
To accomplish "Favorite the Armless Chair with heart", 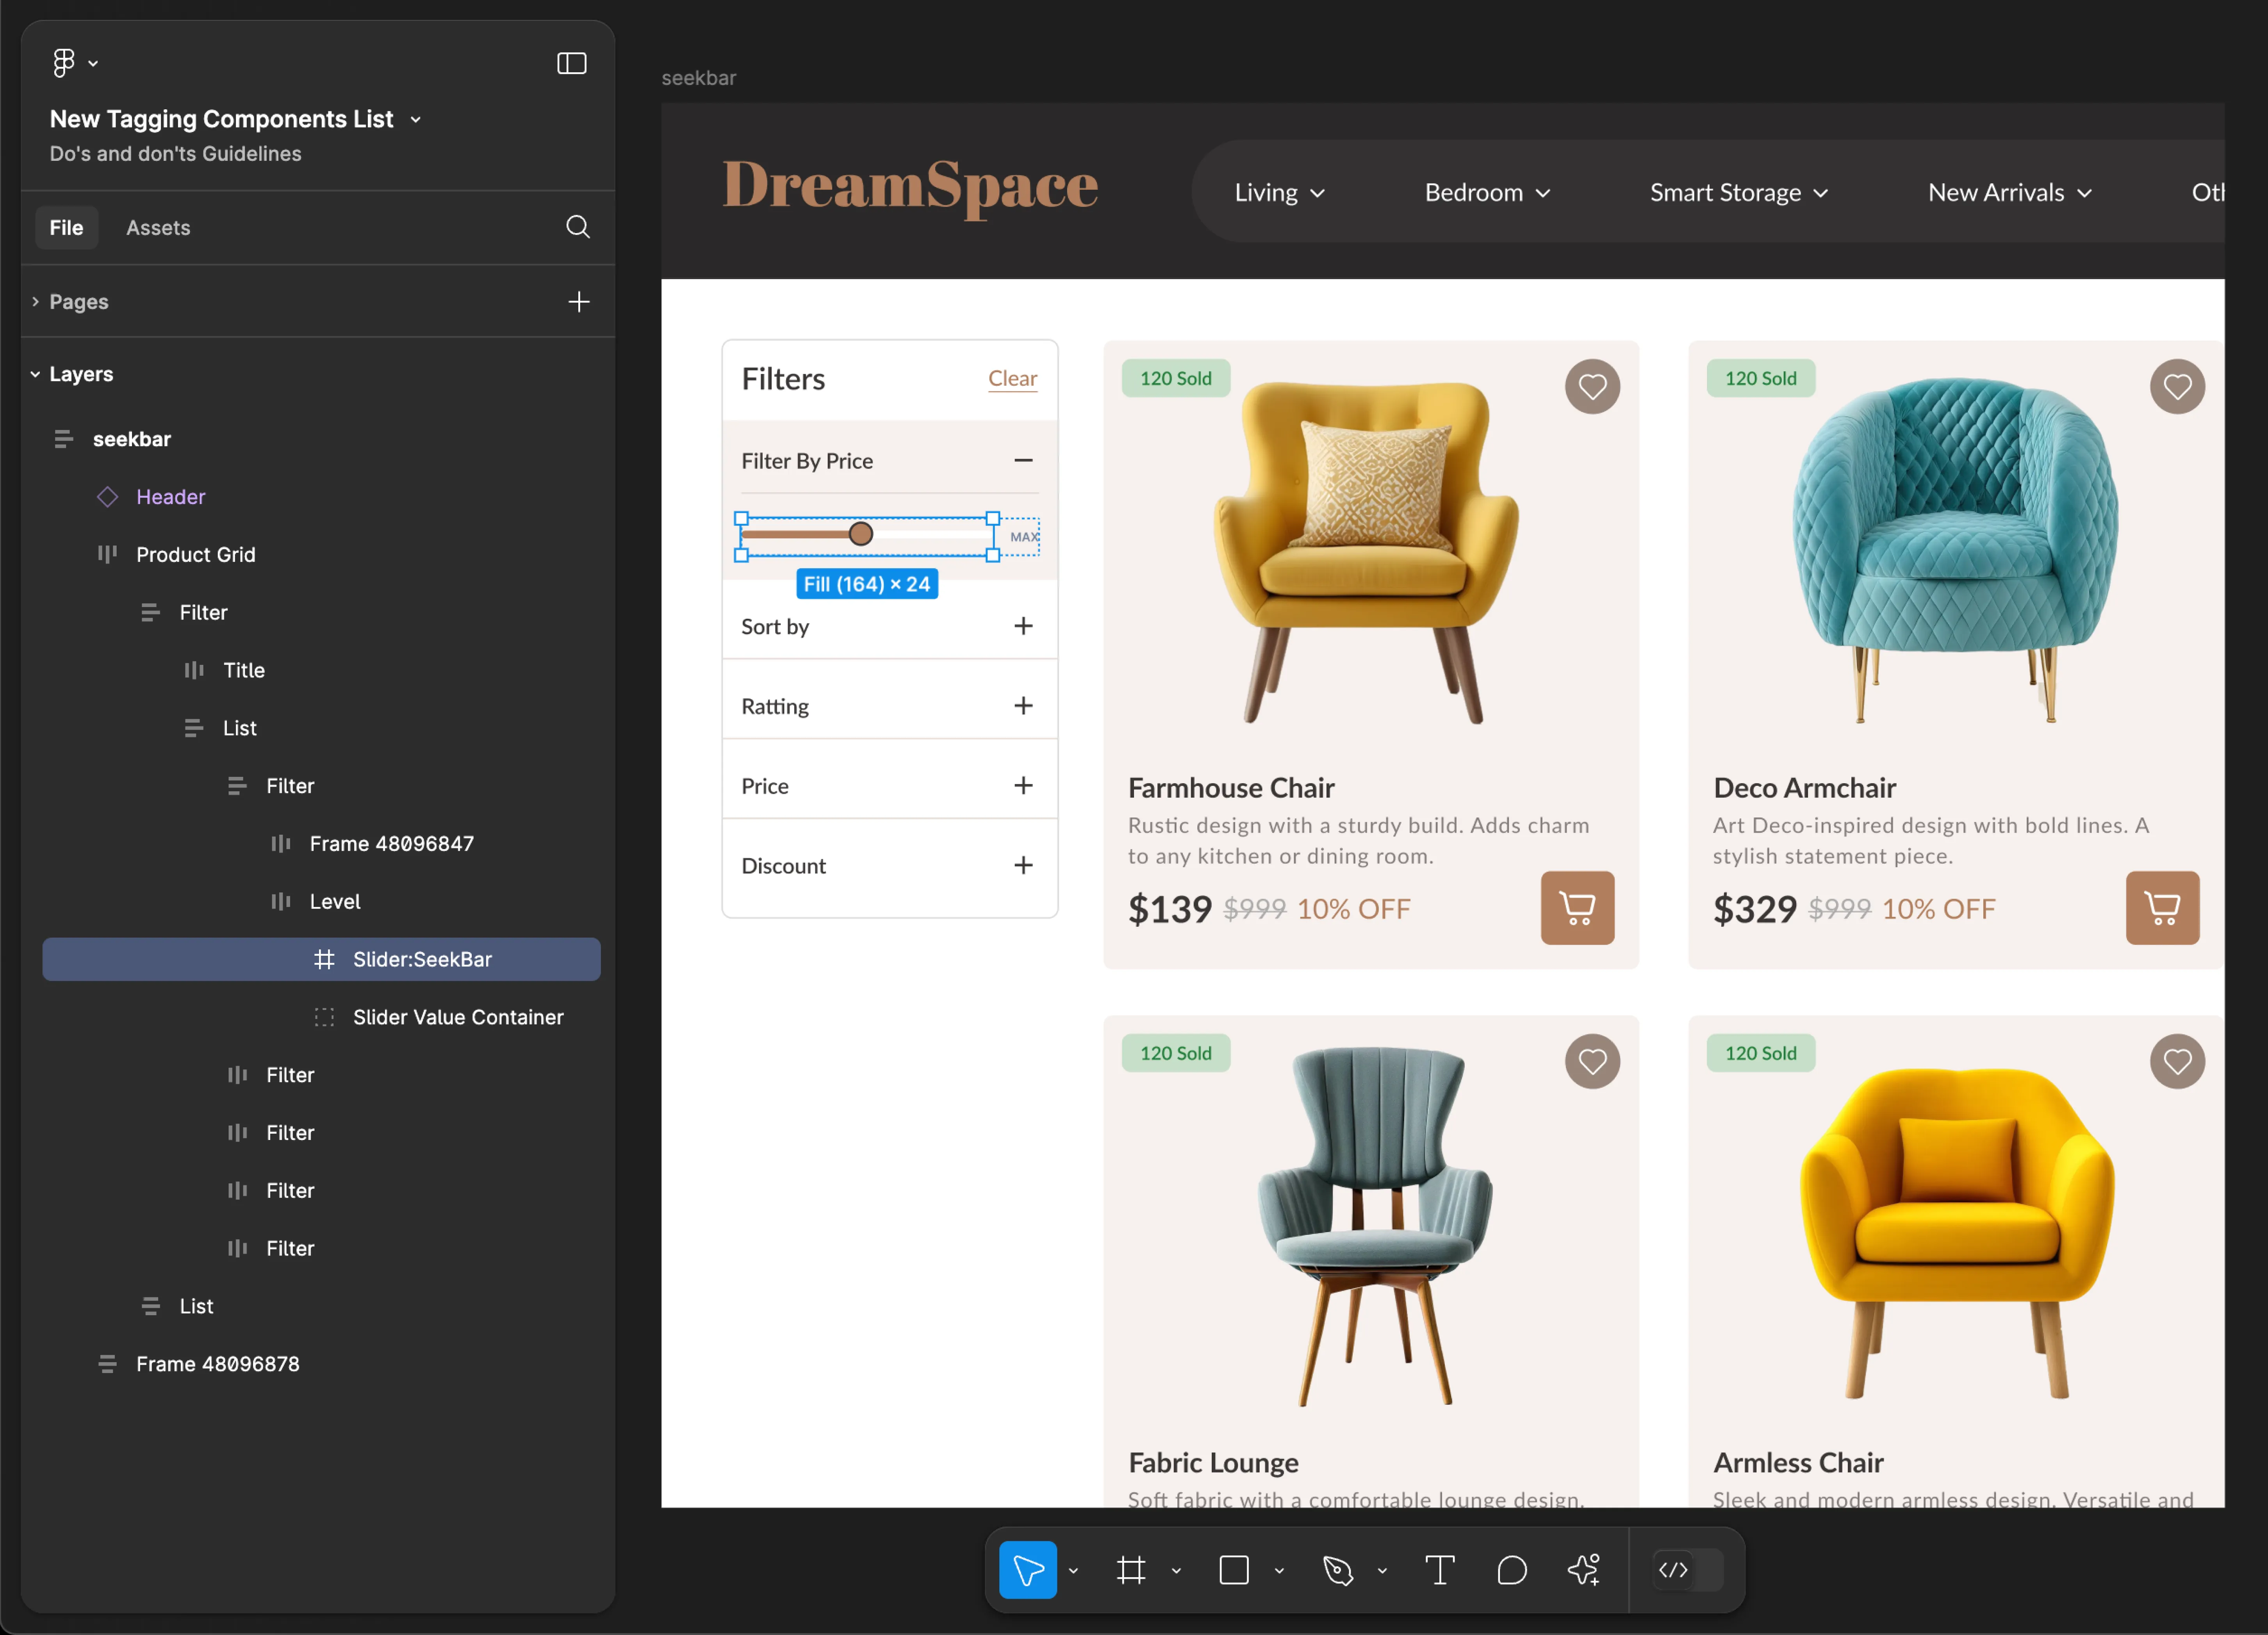I will tap(2177, 1061).
